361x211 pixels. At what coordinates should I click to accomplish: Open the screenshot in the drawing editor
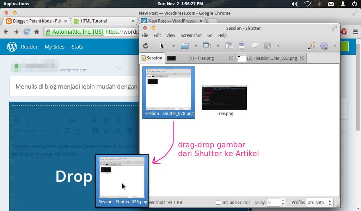(311, 45)
